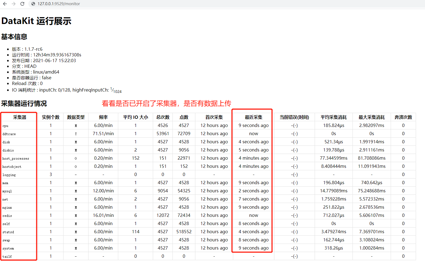Click the ddtrace frequency 71.51/min
Viewport: 425px width, 261px height.
(103, 133)
